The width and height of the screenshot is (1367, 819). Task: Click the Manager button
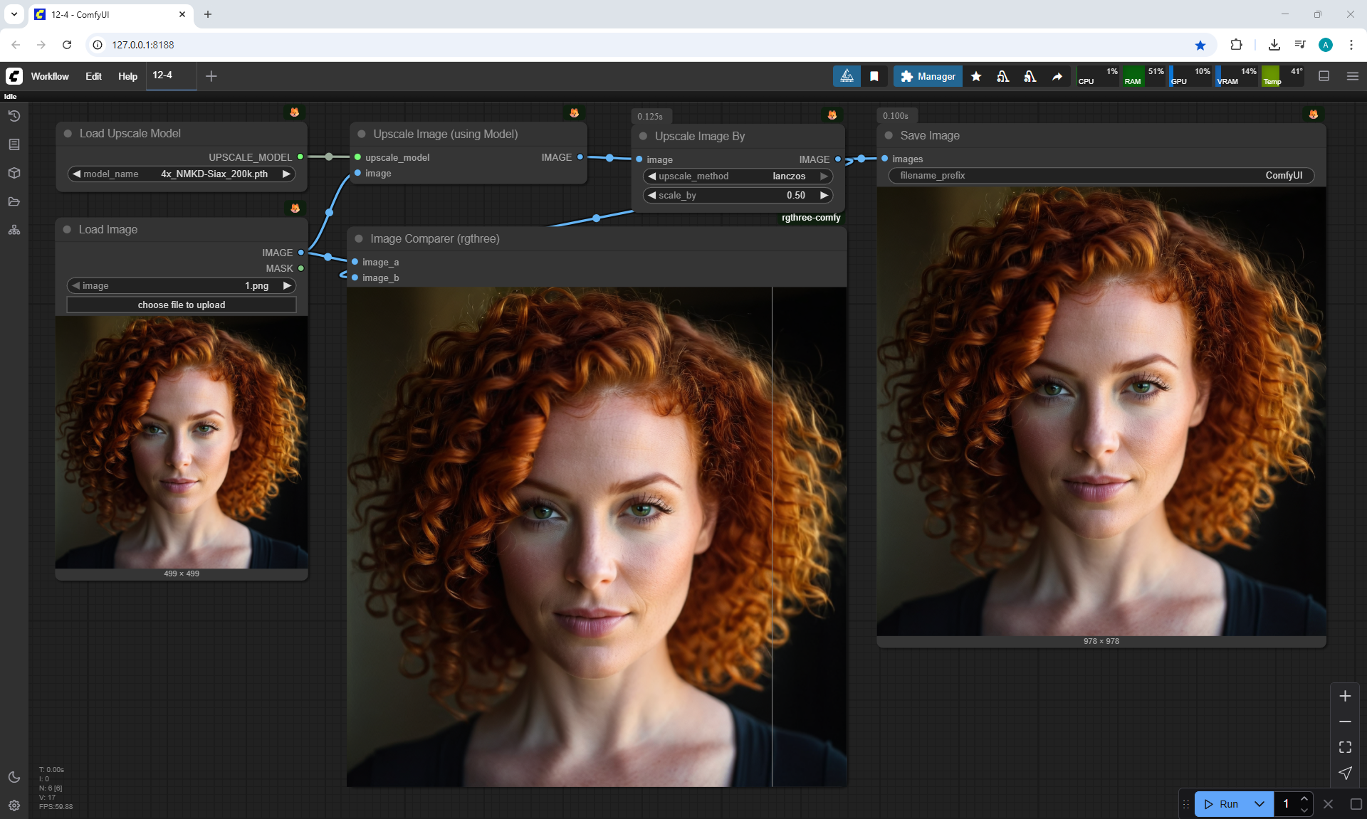point(928,76)
